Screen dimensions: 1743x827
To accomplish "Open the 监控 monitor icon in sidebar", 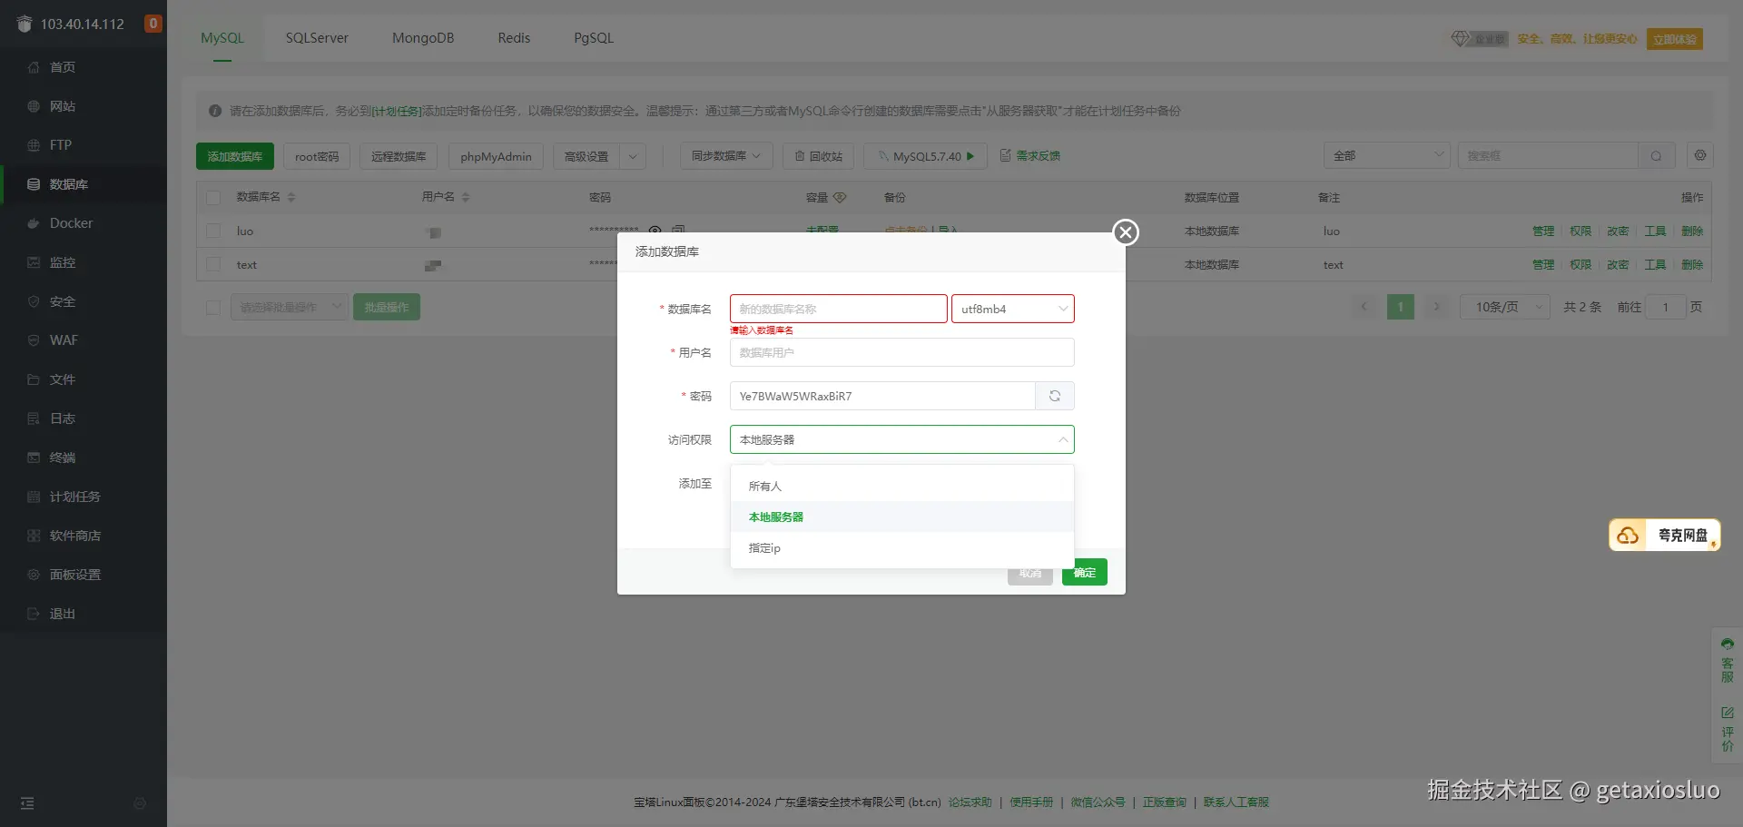I will coord(34,262).
